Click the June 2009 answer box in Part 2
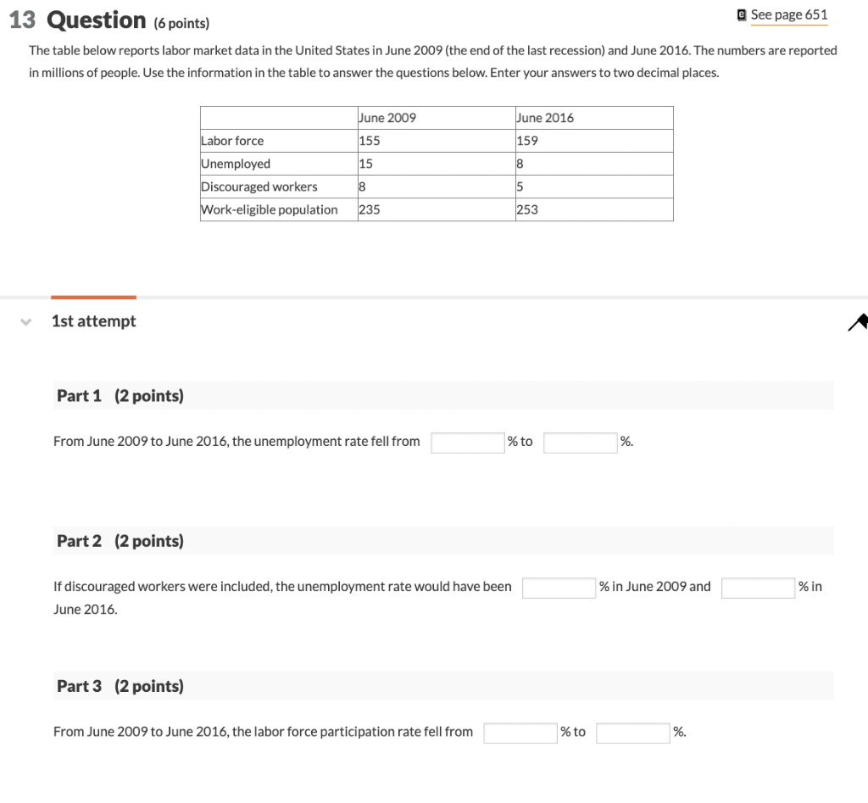Screen dimensions: 868x803 click(x=559, y=587)
